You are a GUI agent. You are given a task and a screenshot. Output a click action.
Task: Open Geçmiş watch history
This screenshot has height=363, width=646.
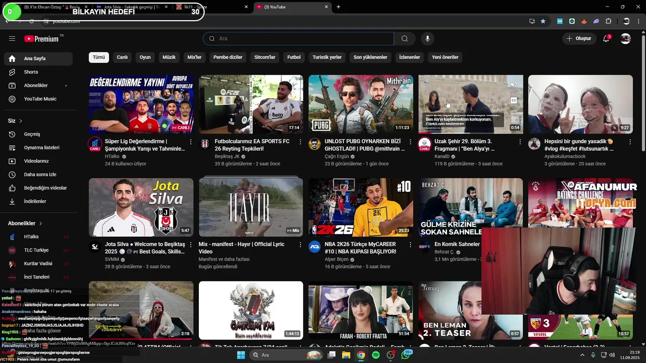(x=38, y=134)
